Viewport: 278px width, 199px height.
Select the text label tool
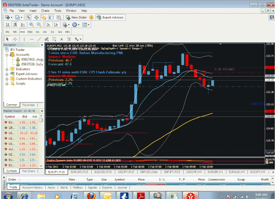(x=69, y=39)
